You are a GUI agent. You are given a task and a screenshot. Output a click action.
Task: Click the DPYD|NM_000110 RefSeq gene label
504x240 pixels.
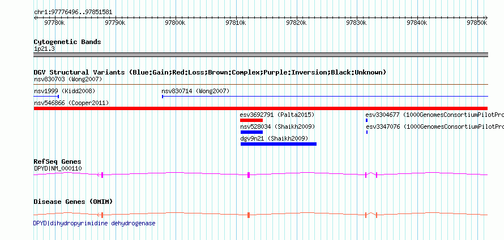pyautogui.click(x=58, y=168)
